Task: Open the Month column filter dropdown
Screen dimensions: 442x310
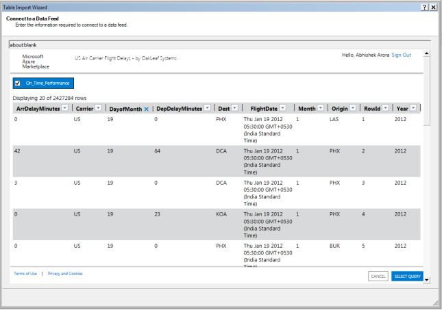Action: pyautogui.click(x=321, y=109)
